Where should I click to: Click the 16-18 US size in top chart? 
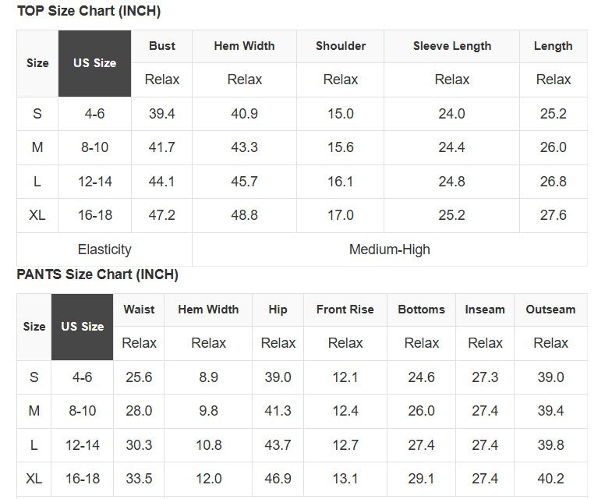click(x=94, y=215)
